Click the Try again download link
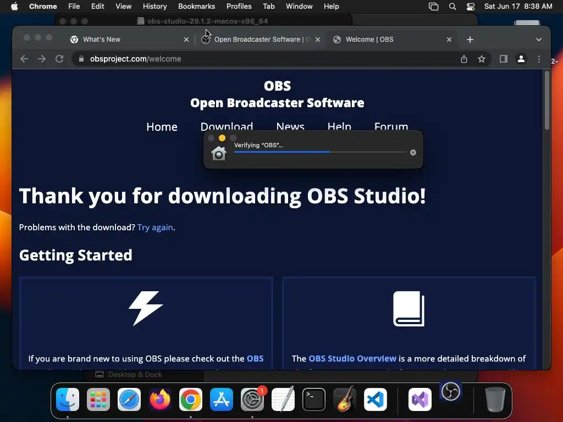The height and width of the screenshot is (422, 563). pos(155,227)
